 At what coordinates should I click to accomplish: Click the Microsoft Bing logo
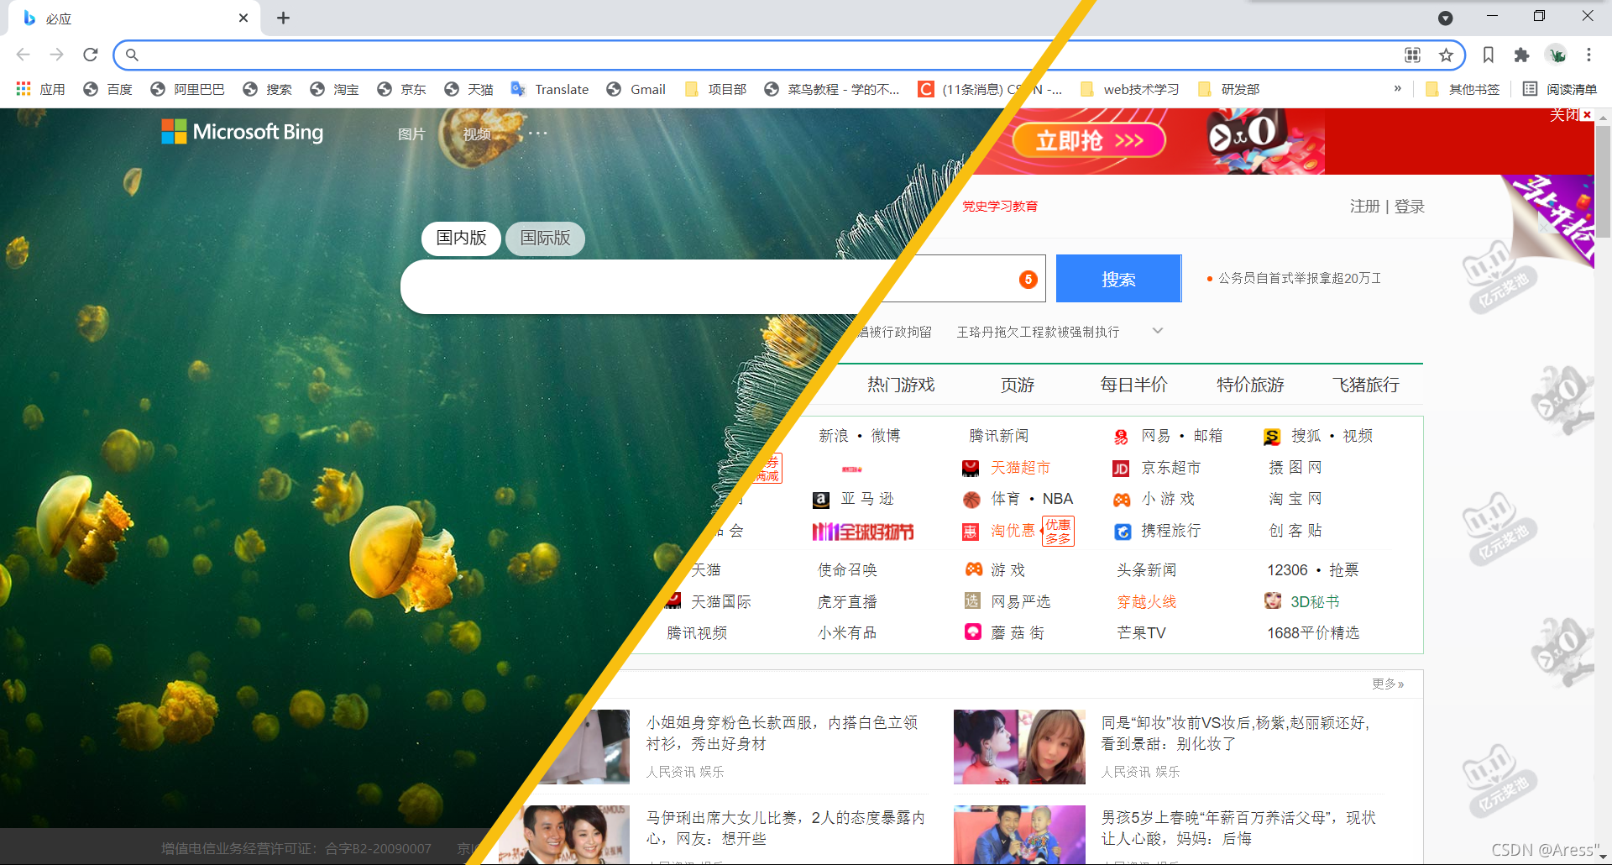(243, 132)
